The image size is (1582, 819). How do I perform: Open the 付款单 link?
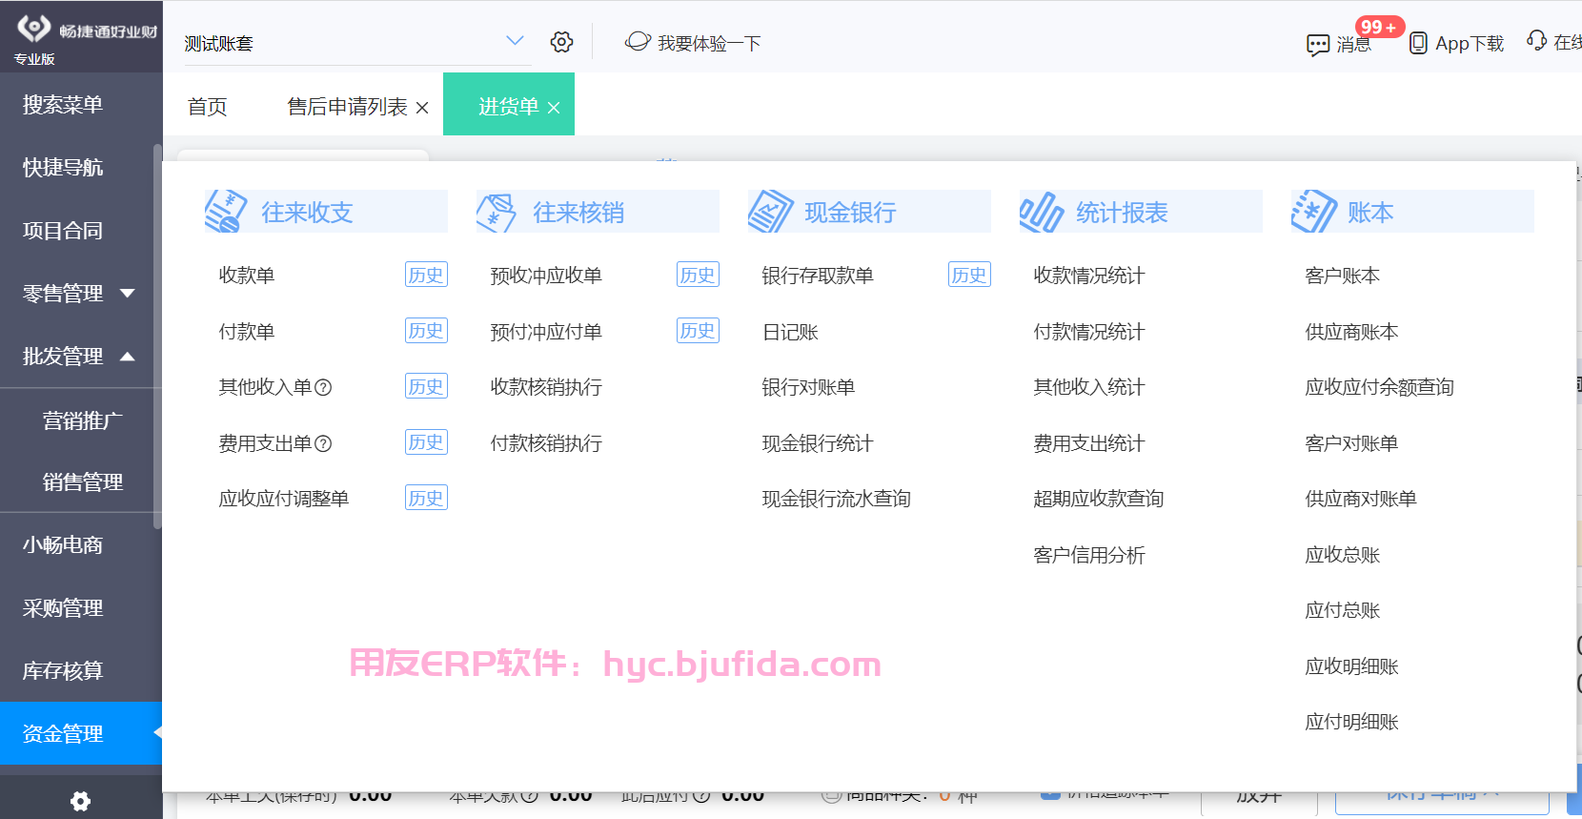point(247,332)
